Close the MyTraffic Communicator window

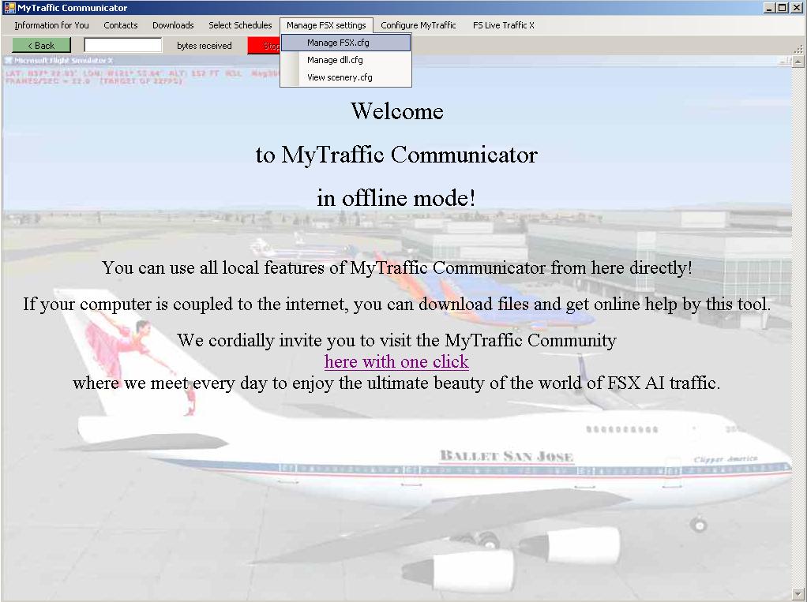click(795, 8)
